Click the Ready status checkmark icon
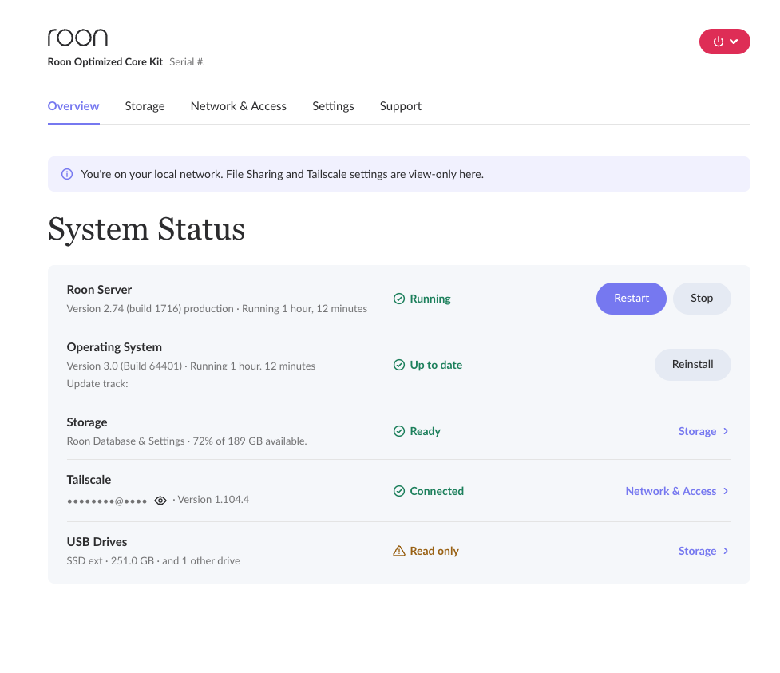Image resolution: width=780 pixels, height=673 pixels. click(399, 431)
